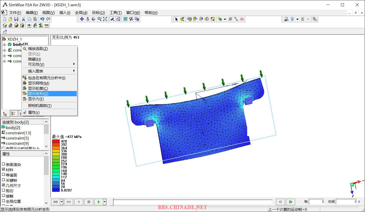Expand the last constraint tree node
The height and width of the screenshot is (212, 365).
4,61
